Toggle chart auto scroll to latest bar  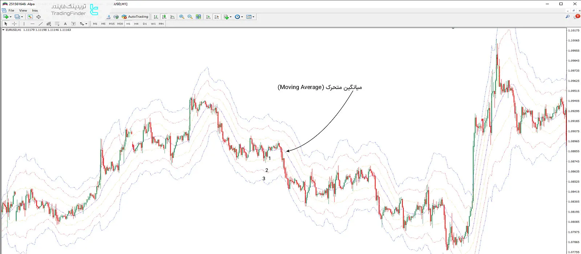coord(208,17)
